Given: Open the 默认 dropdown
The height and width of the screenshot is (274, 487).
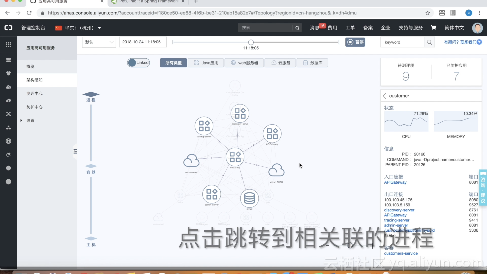Looking at the screenshot, I should point(99,42).
